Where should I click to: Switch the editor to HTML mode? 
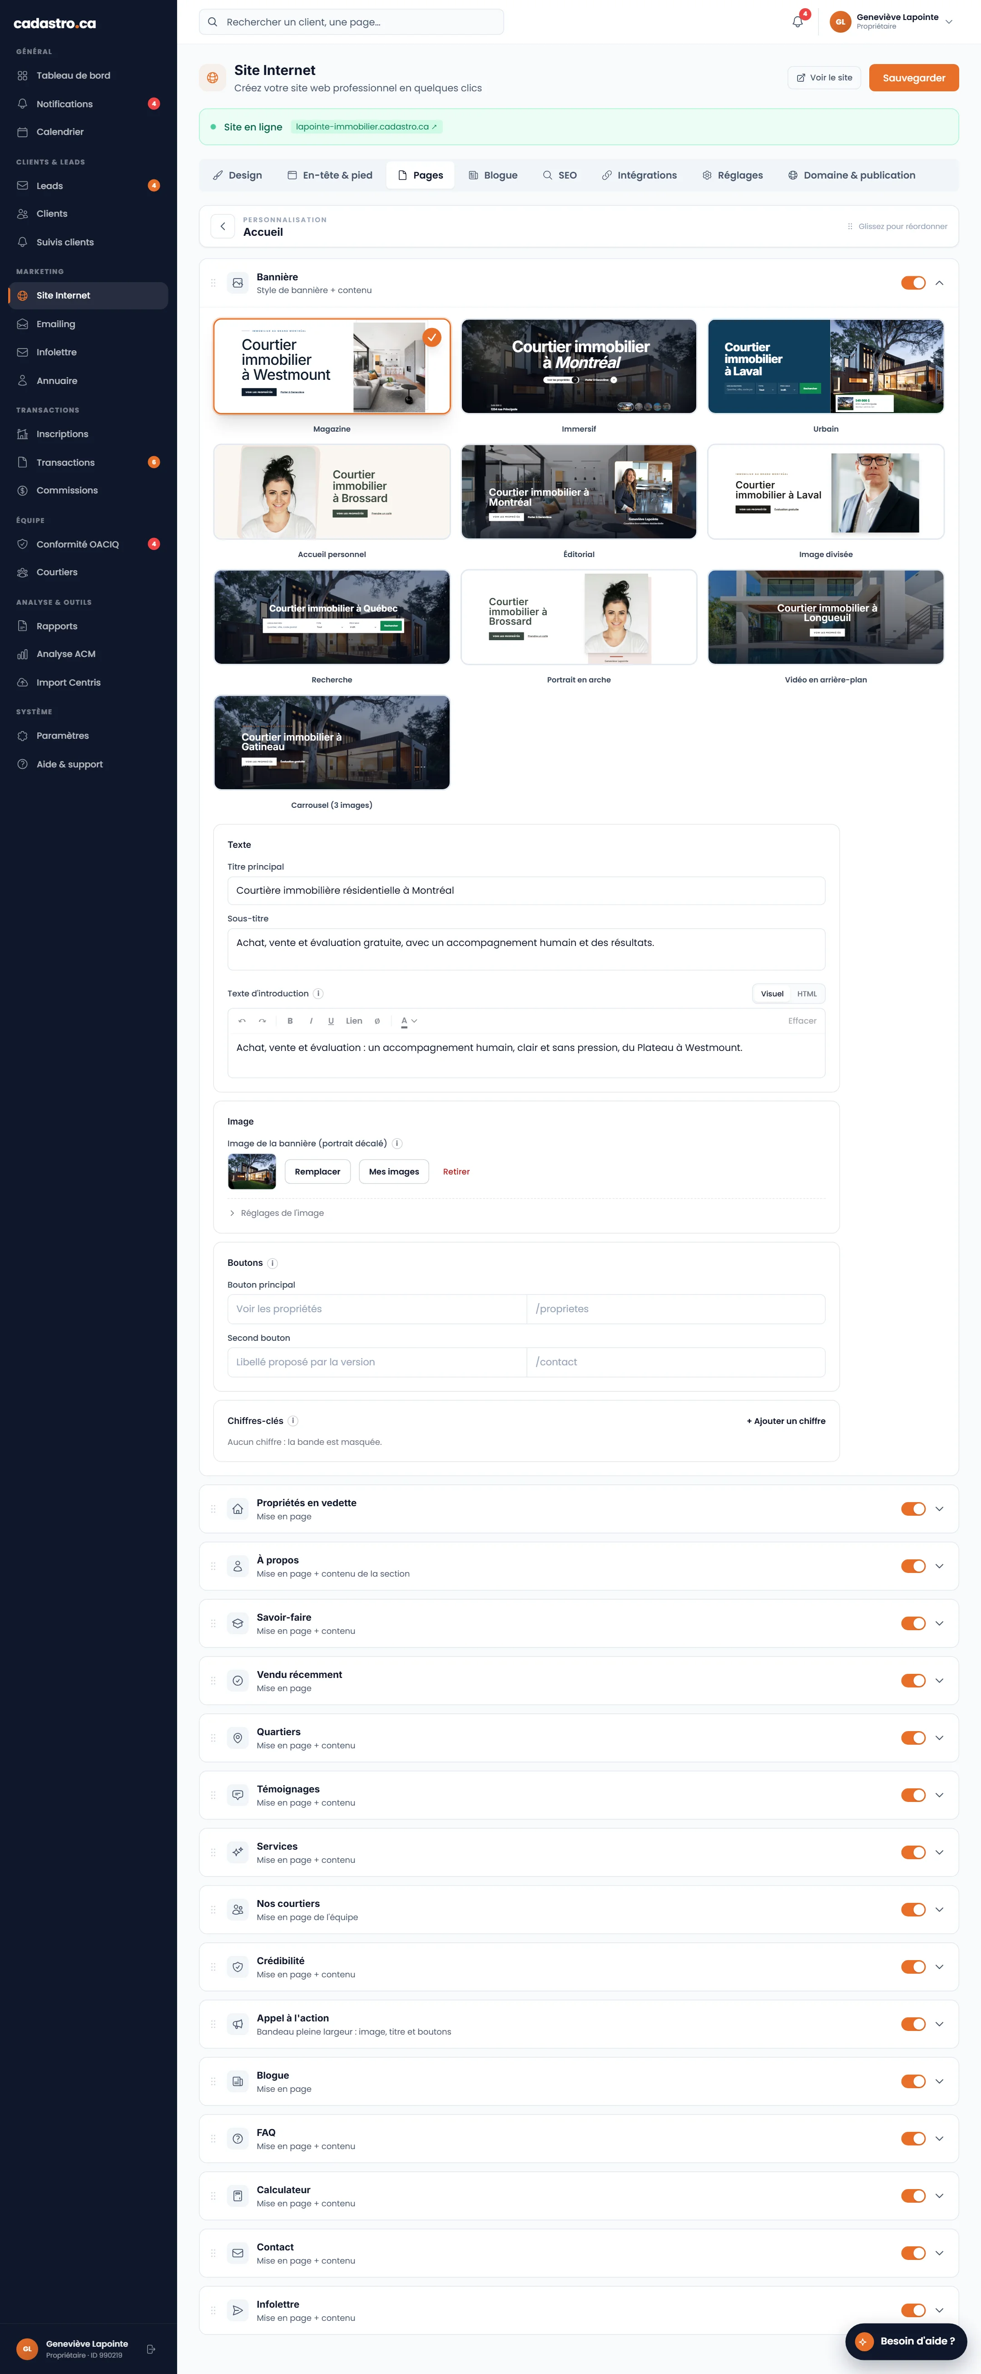807,994
